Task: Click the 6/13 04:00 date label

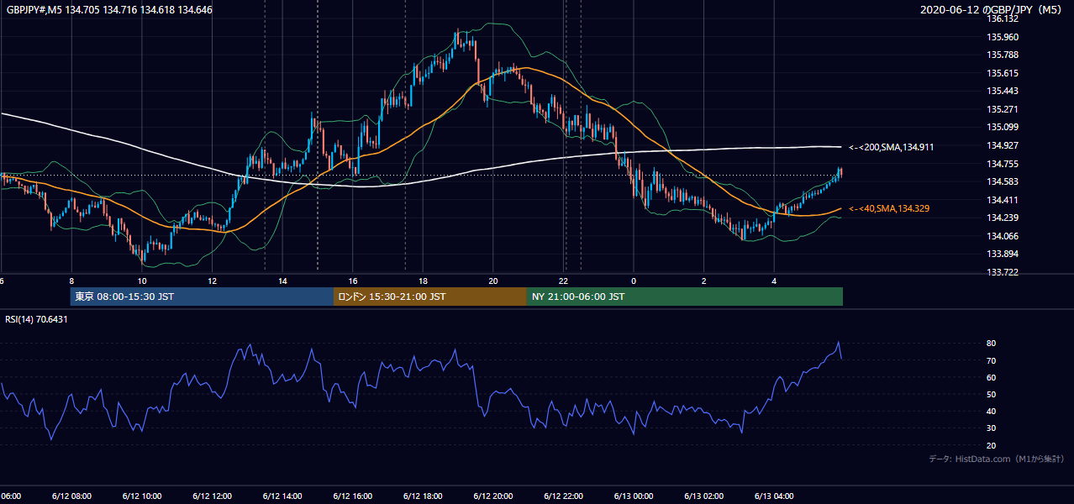Action: click(x=774, y=496)
